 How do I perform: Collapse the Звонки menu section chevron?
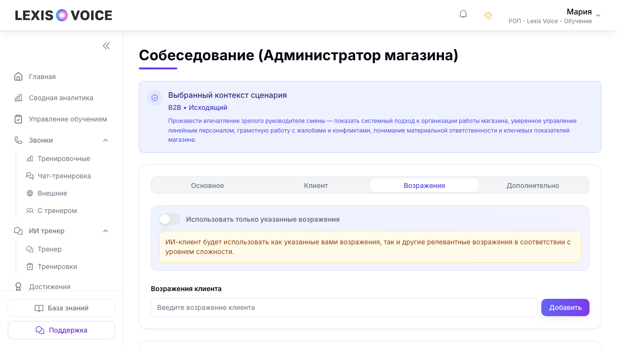[106, 140]
